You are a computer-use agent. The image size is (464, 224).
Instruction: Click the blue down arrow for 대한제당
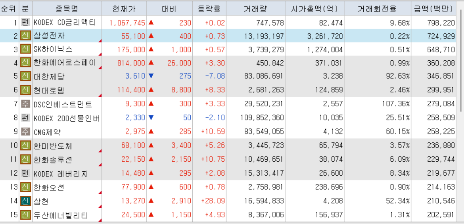pyautogui.click(x=151, y=77)
